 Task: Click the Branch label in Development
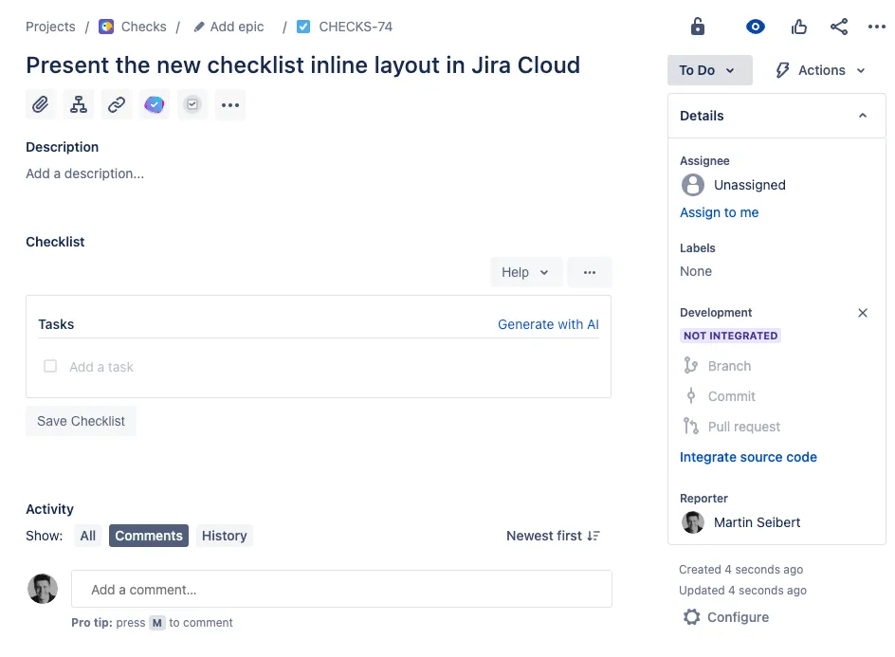729,366
